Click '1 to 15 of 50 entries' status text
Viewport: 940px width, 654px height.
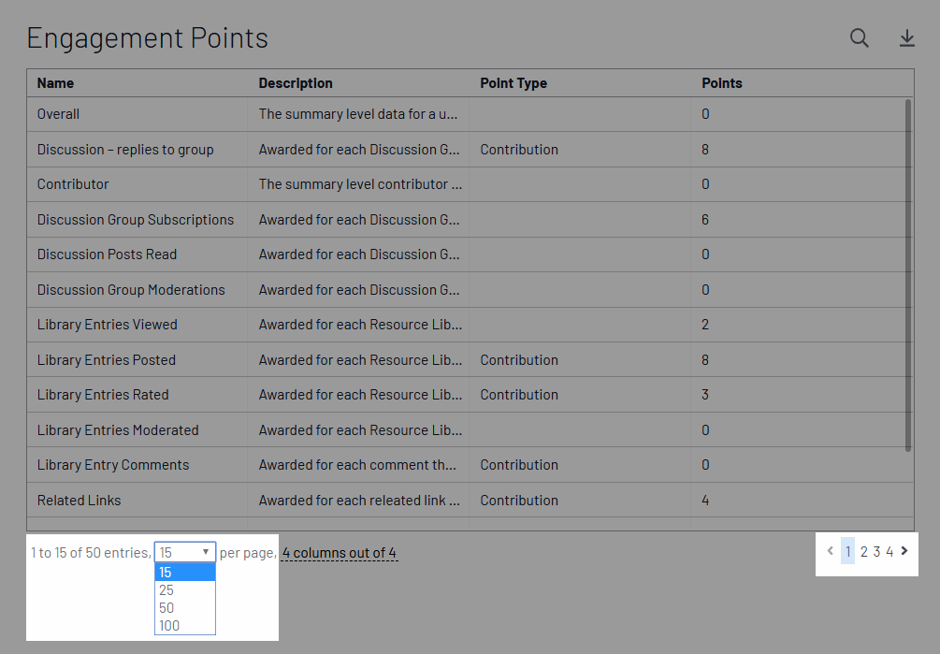point(91,552)
